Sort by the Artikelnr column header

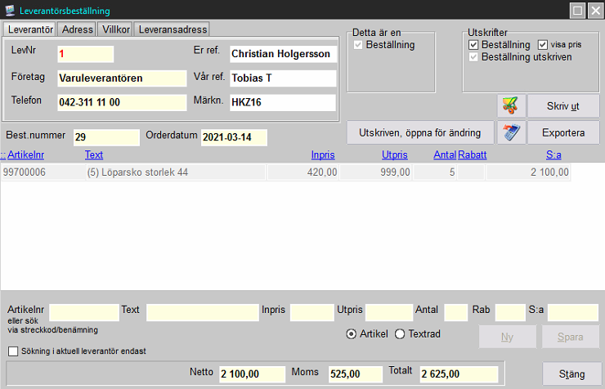[x=25, y=154]
